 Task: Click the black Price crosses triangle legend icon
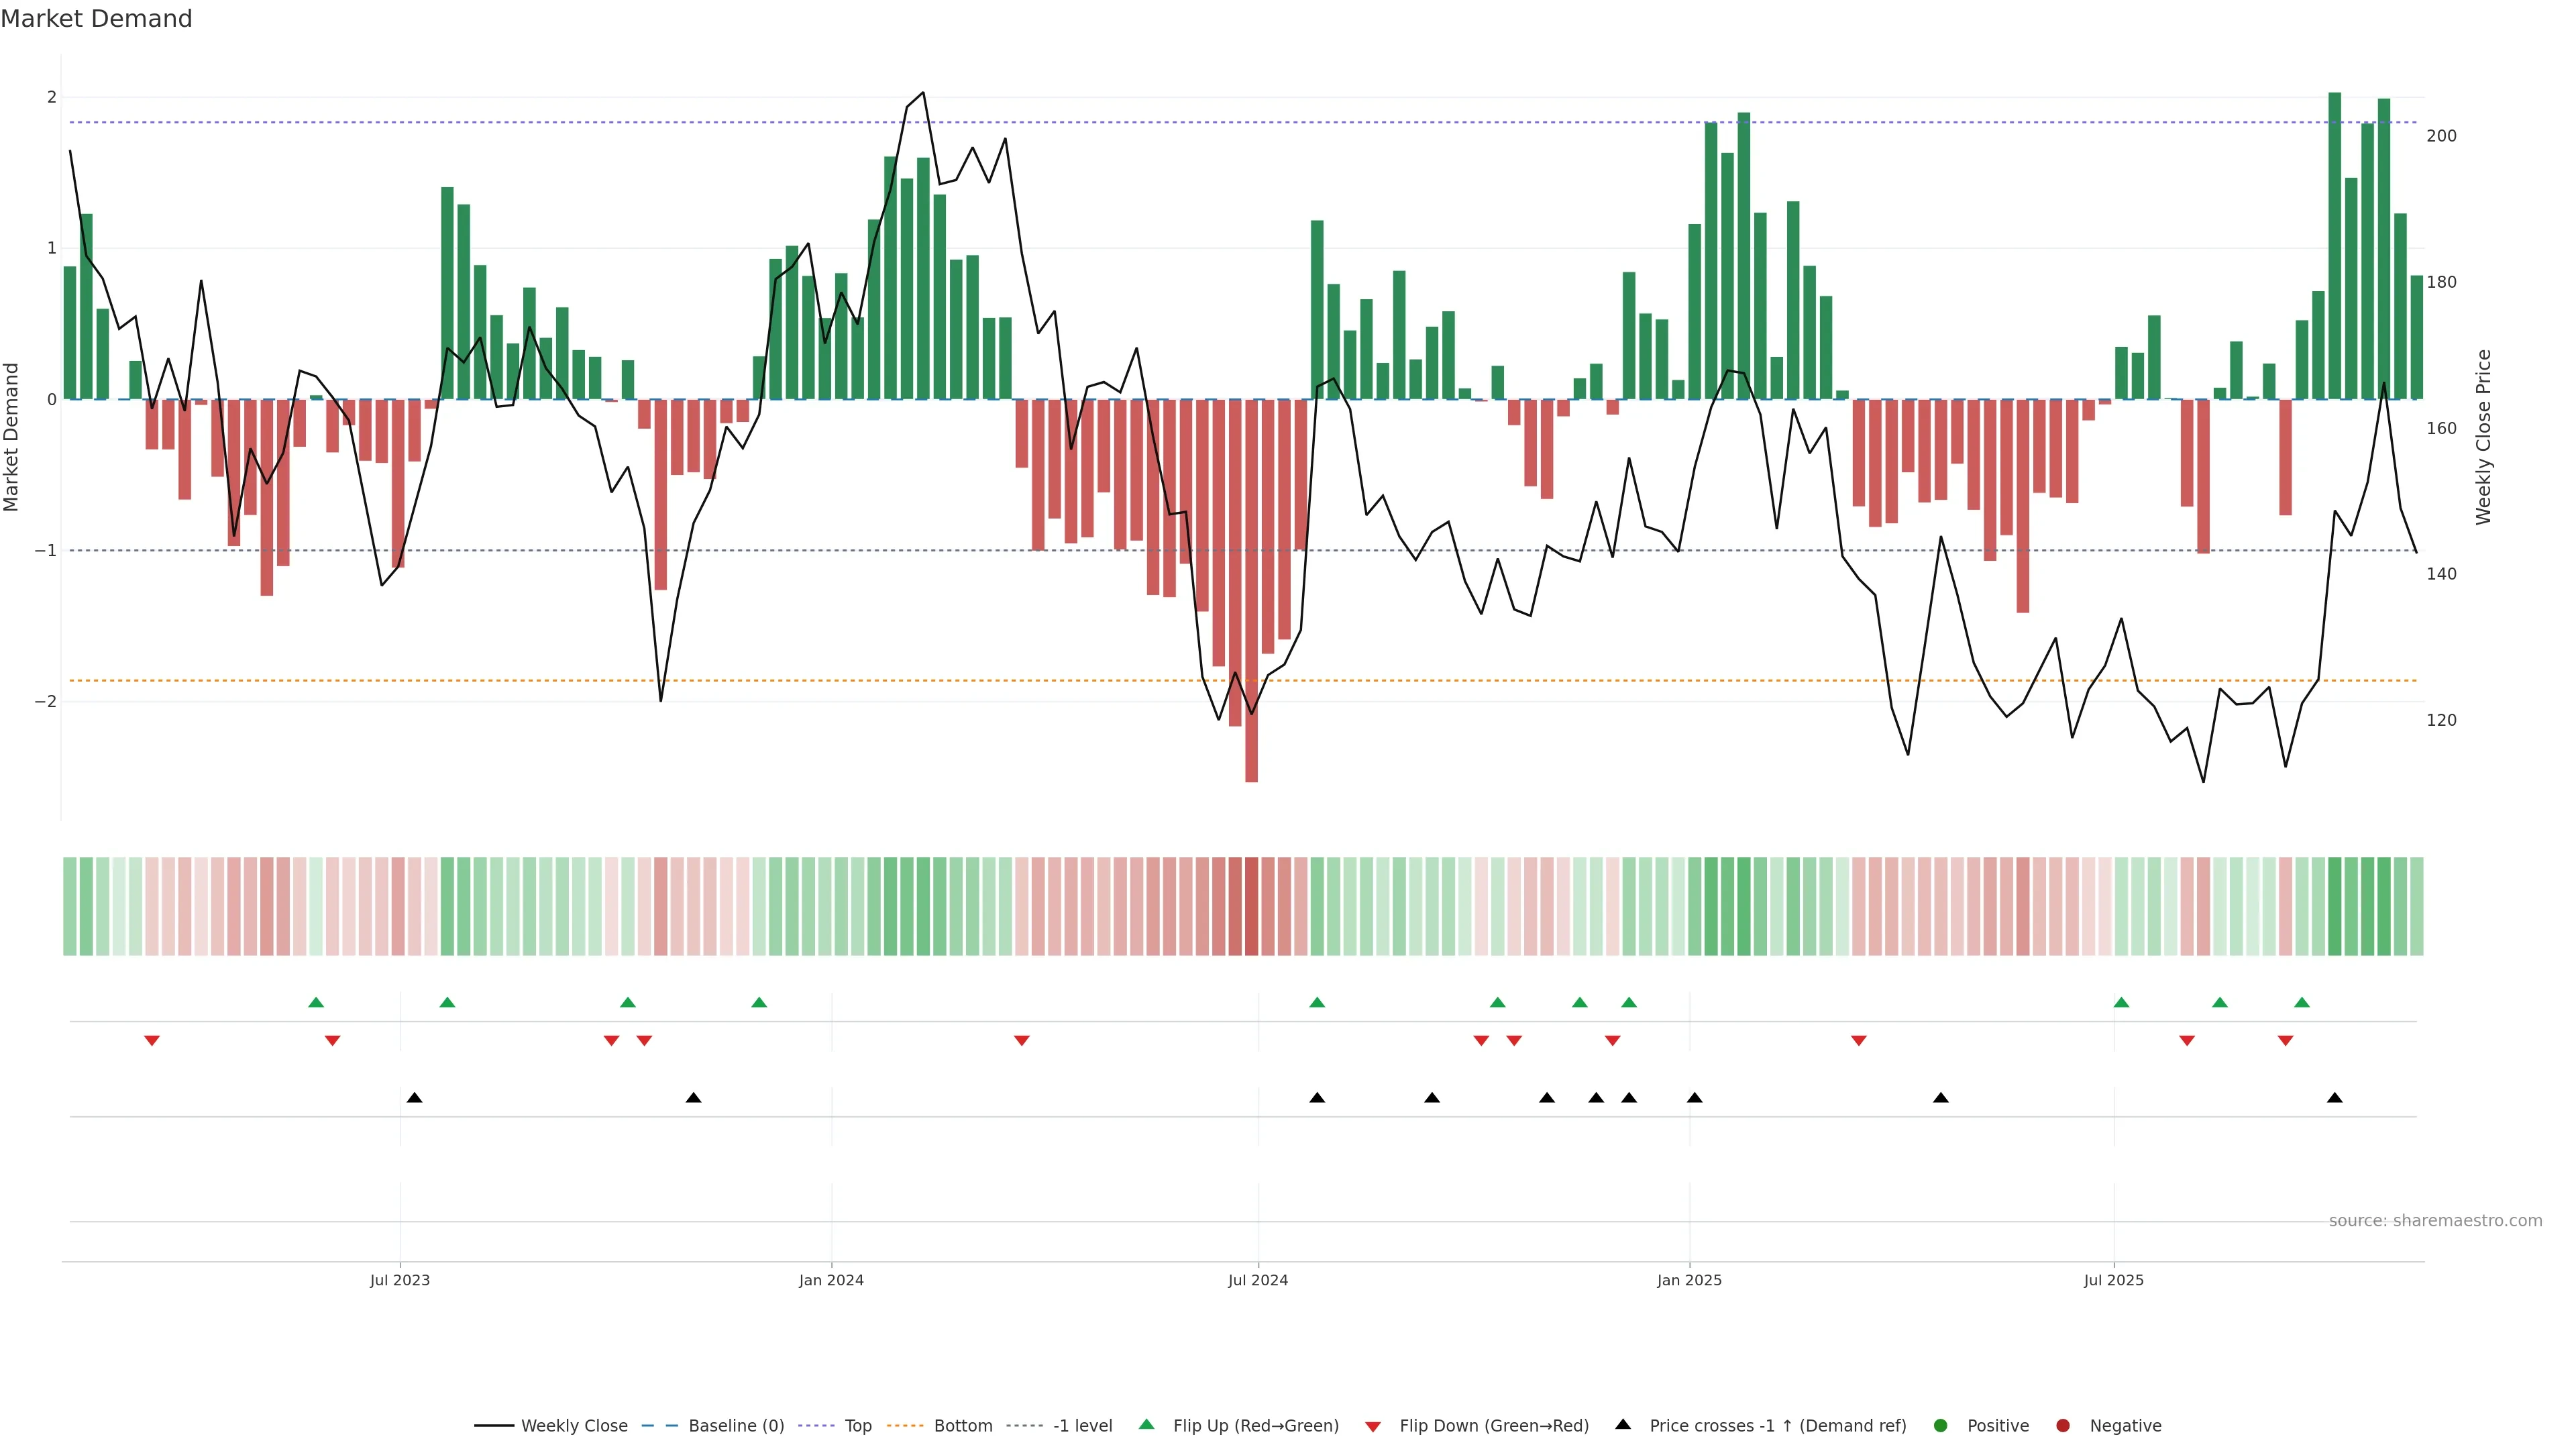[1622, 1424]
